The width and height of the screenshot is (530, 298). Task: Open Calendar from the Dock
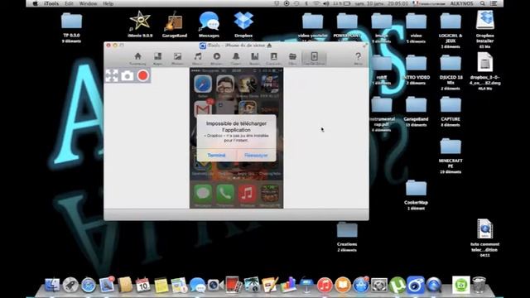142,285
